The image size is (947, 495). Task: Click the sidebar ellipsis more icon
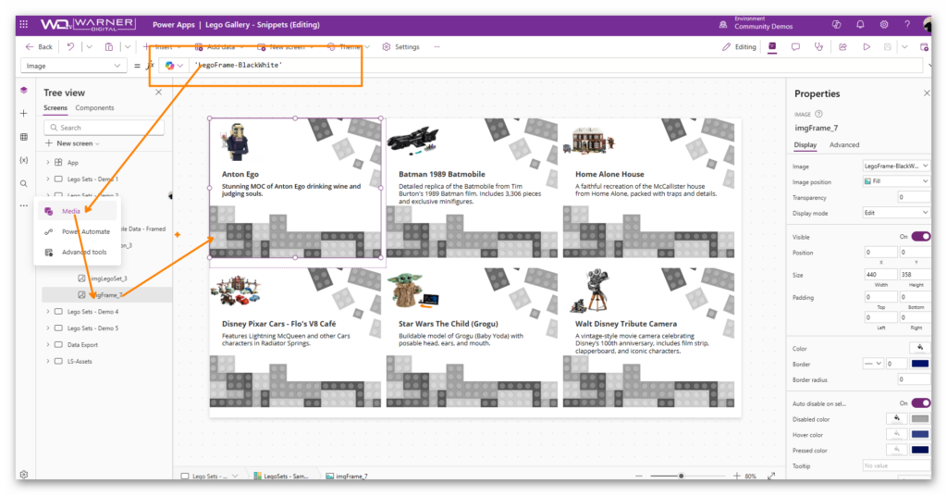(x=23, y=205)
